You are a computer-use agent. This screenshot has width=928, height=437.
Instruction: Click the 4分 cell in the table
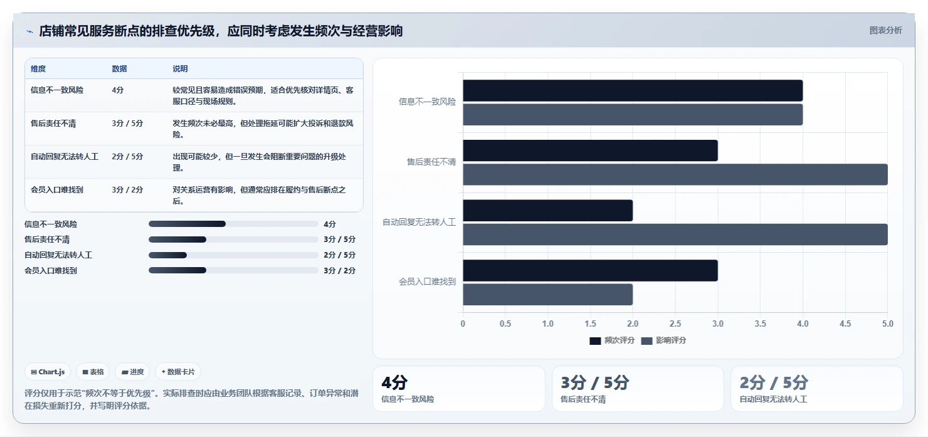118,90
